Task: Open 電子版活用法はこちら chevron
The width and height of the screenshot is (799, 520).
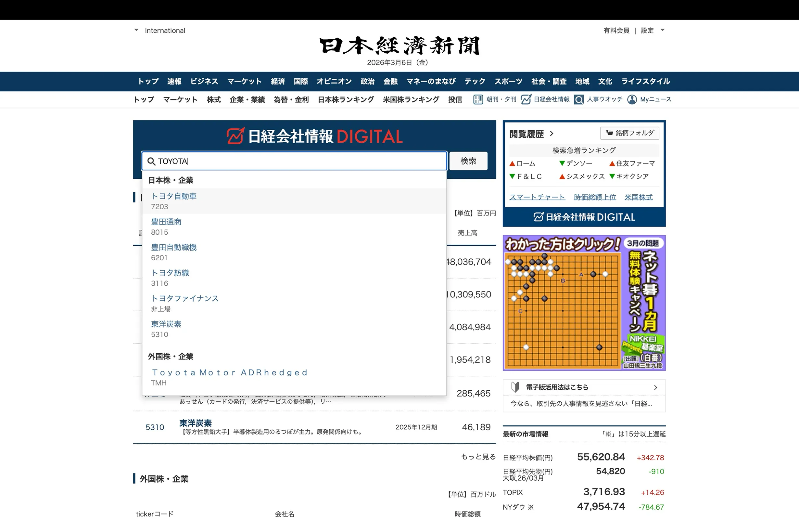Action: click(655, 388)
